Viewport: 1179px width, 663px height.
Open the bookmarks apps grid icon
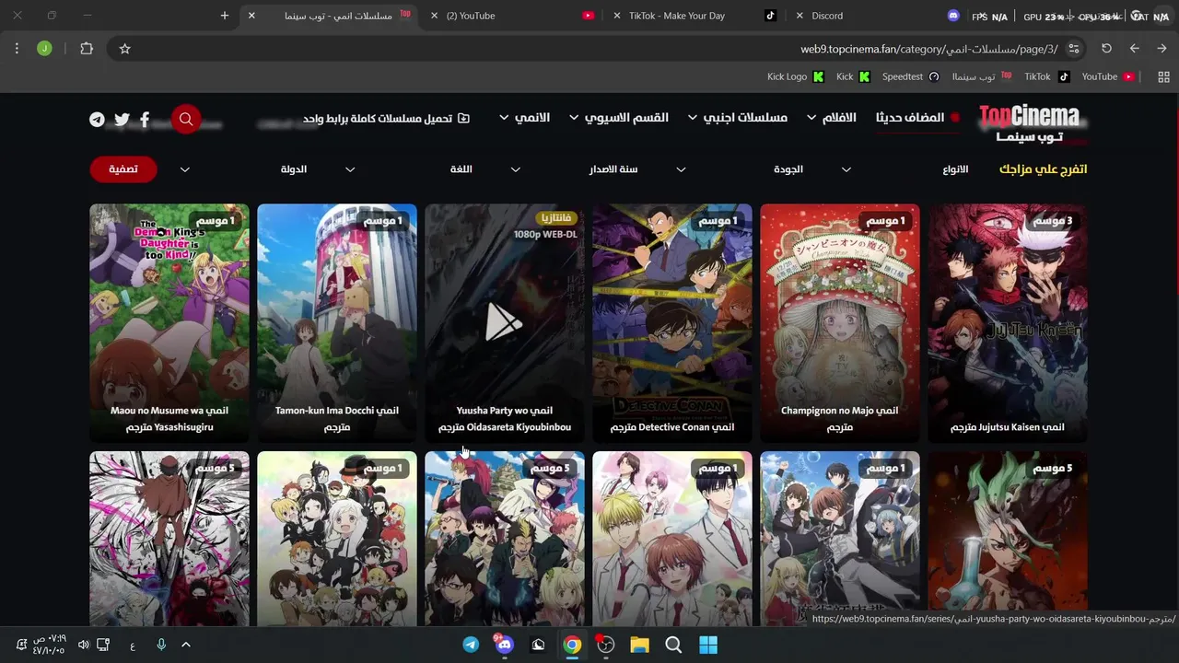coord(1162,76)
